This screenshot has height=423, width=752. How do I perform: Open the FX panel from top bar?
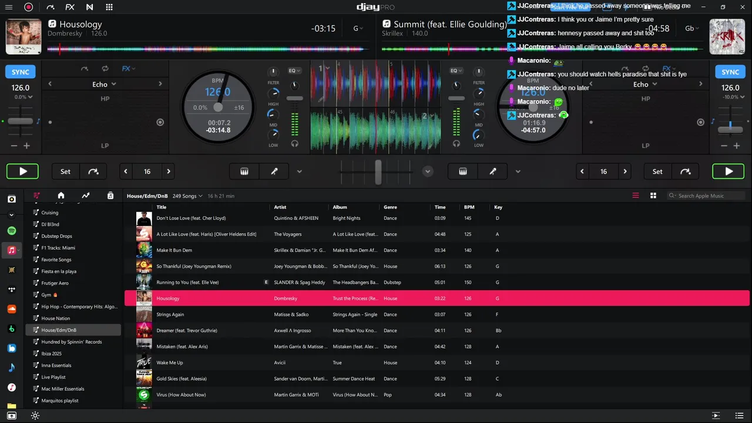[70, 7]
